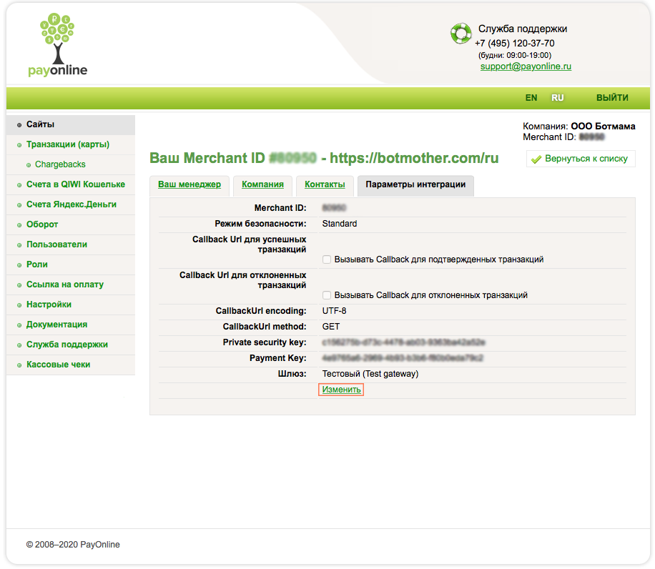
Task: Enable Callback for declined transactions checkbox
Action: [327, 295]
